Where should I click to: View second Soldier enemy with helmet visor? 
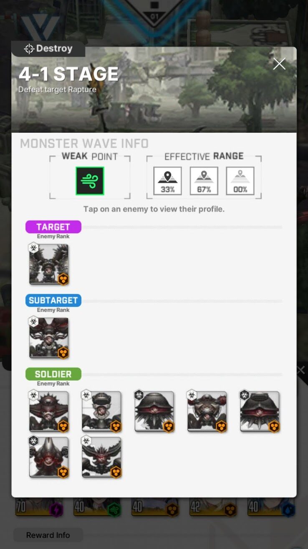[101, 411]
